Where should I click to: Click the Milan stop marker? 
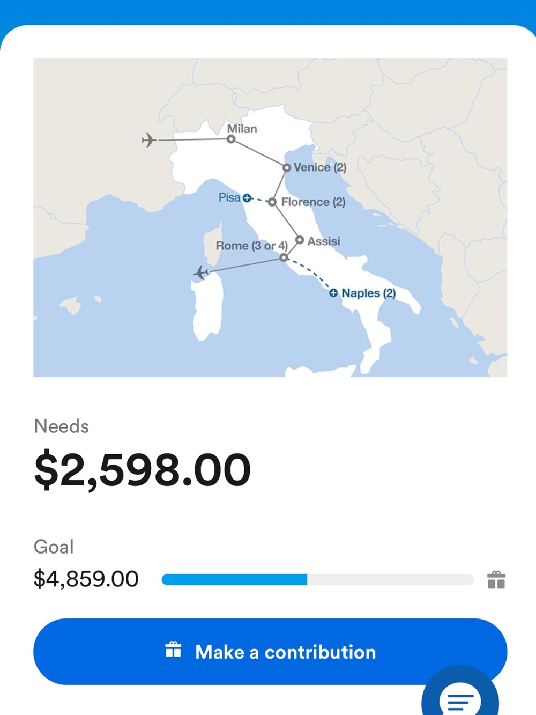[231, 139]
